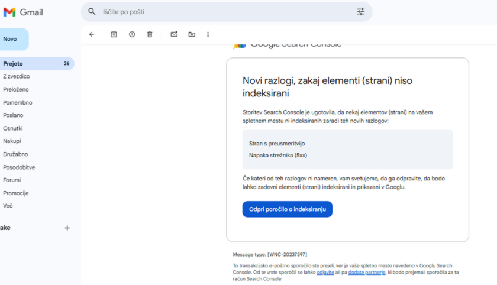Compose new email with Novo button

coord(13,39)
